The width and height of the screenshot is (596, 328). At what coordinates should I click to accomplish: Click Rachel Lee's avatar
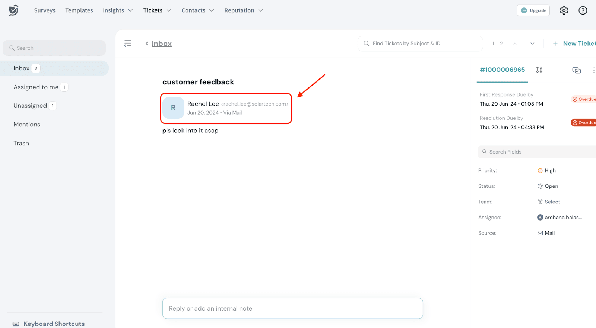coord(173,108)
